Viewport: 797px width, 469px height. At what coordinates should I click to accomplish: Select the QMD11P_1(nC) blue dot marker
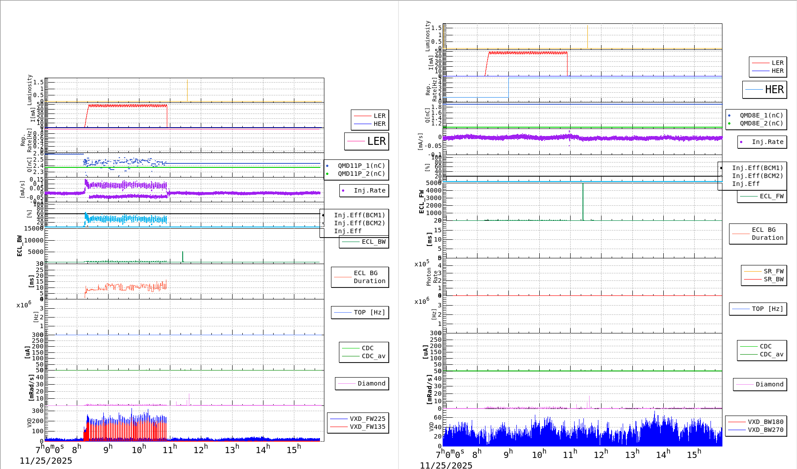click(327, 165)
